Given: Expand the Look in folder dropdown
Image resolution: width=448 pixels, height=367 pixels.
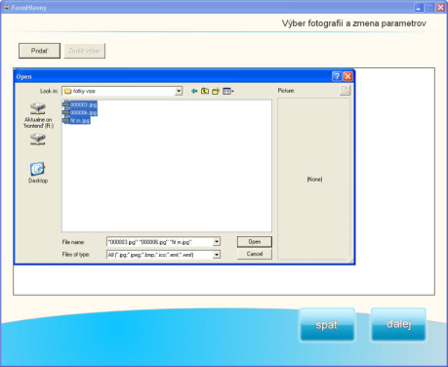Looking at the screenshot, I should 179,91.
